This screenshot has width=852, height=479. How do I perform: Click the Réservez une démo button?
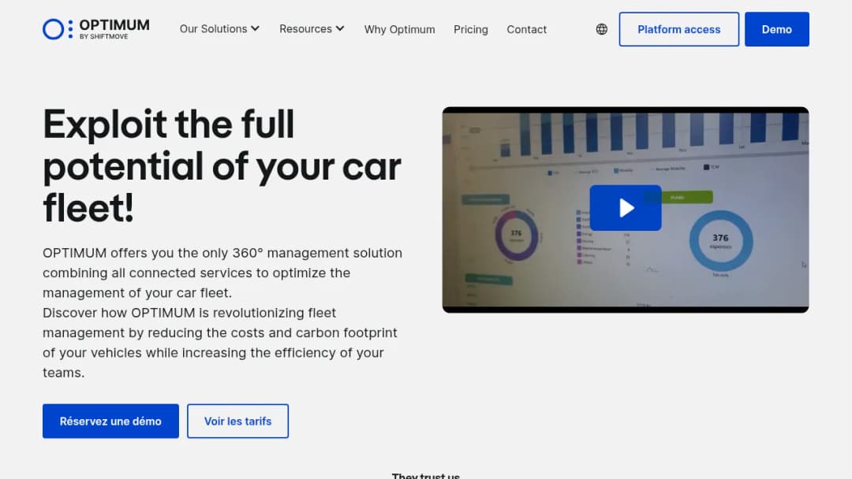[111, 421]
